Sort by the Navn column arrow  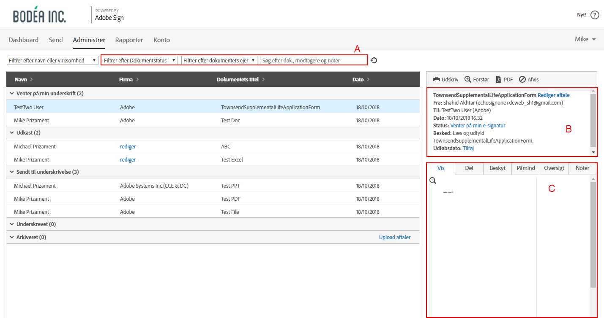32,80
